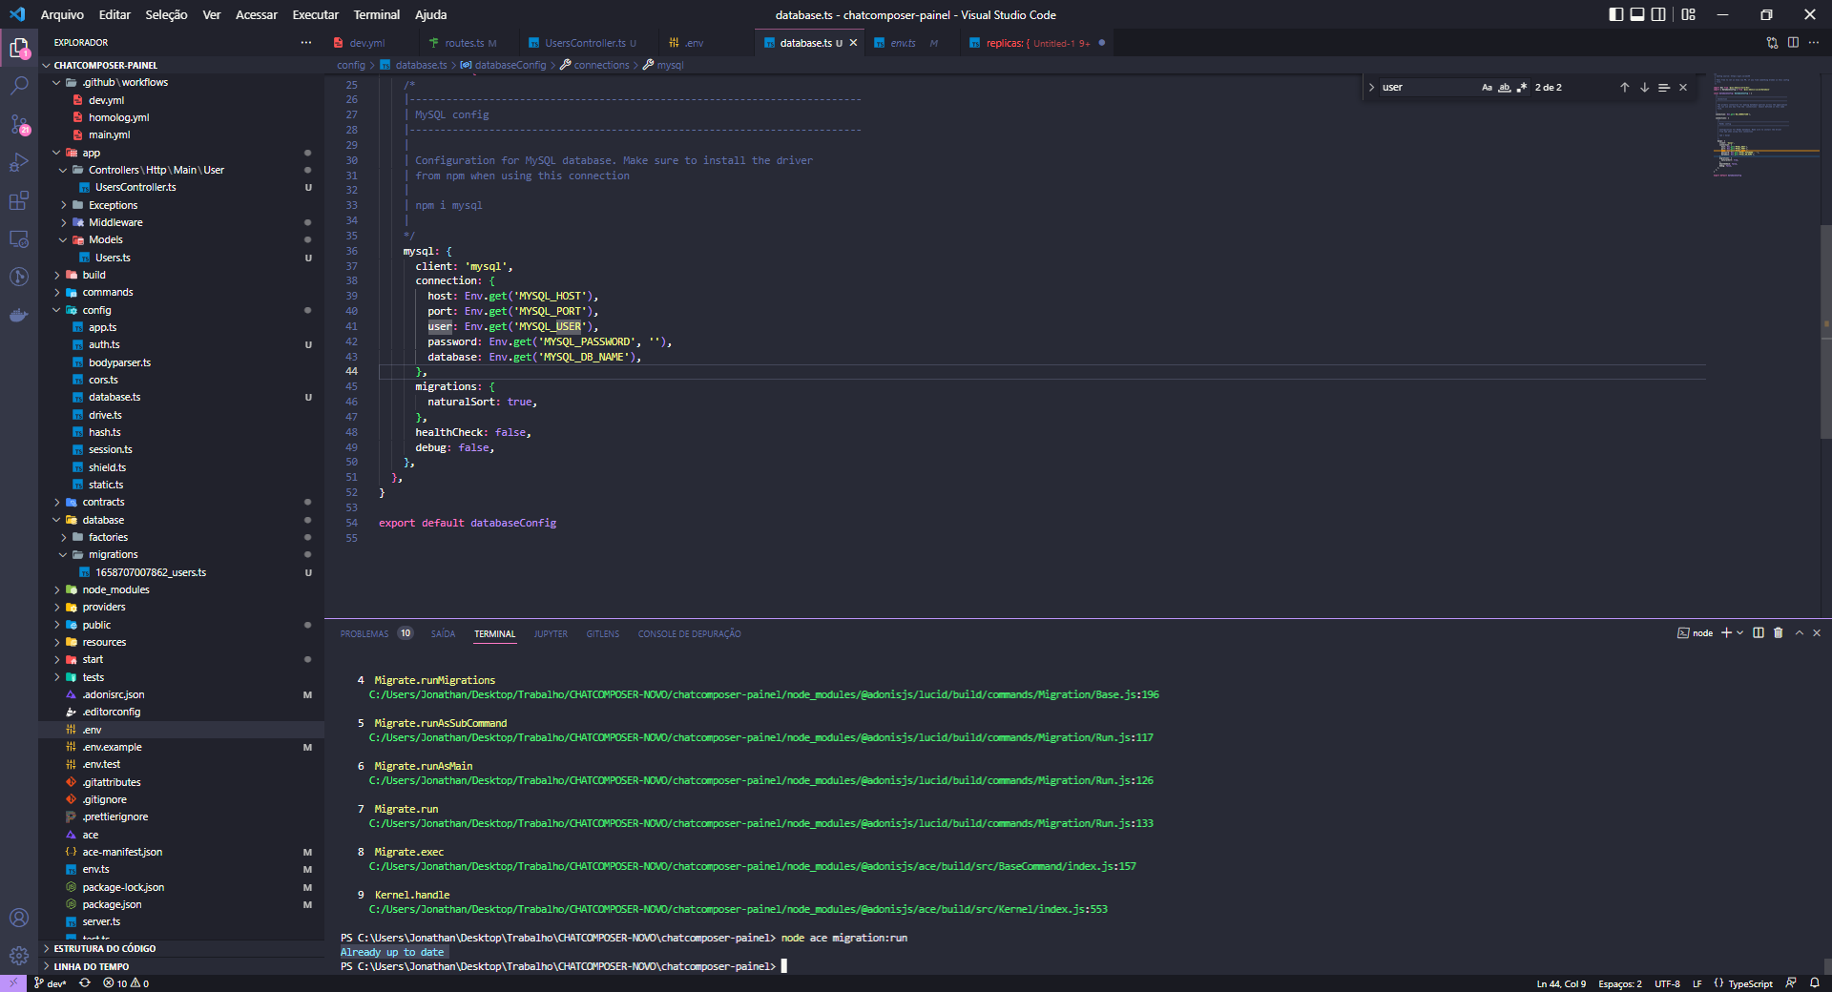
Task: Toggle Match Case in find widget
Action: click(1487, 87)
